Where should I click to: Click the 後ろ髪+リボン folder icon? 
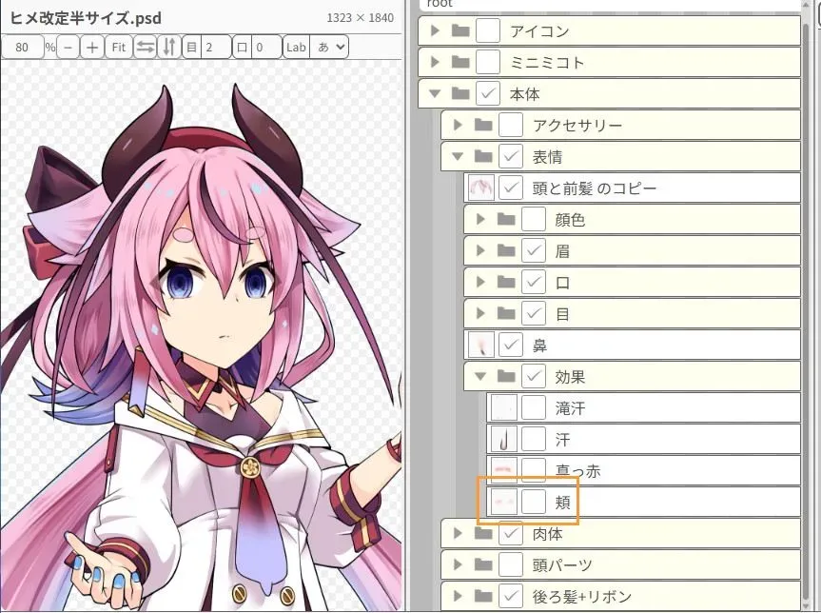pyautogui.click(x=483, y=597)
